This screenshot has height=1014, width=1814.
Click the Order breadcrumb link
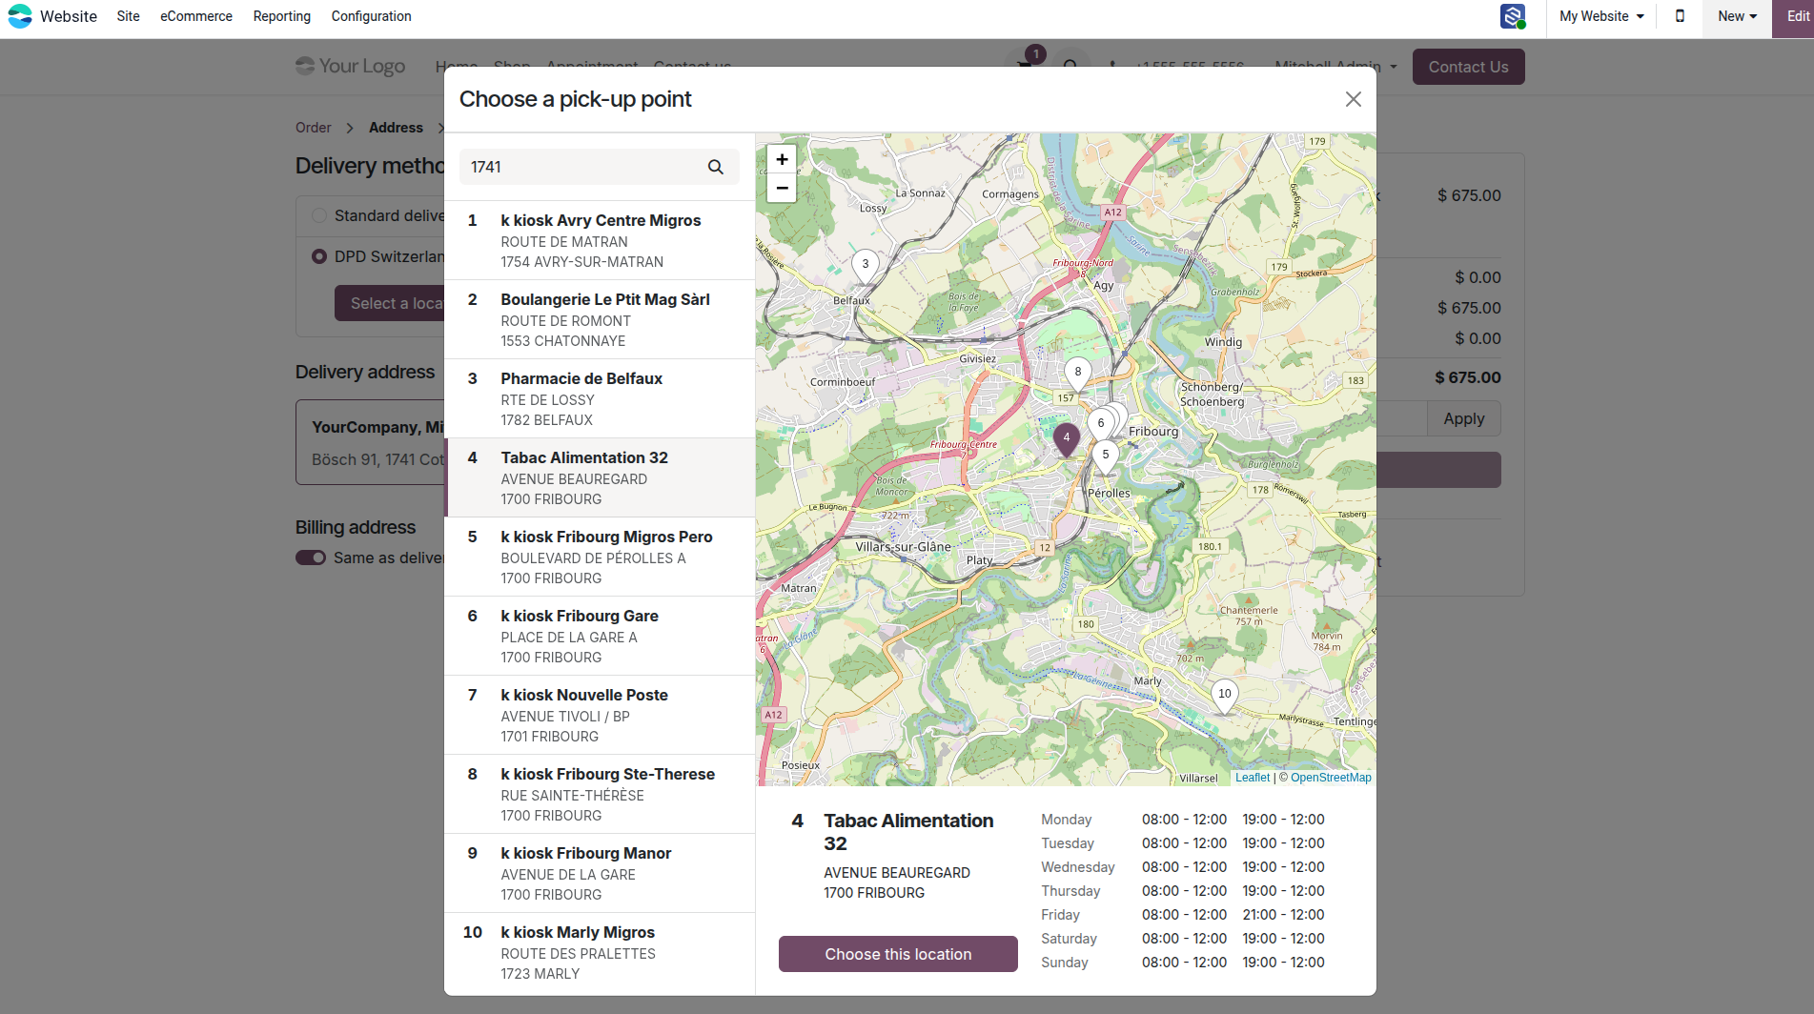coord(314,128)
